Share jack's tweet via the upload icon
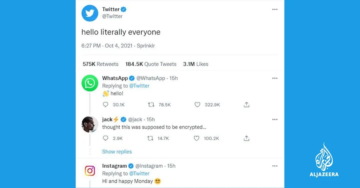Image resolution: width=360 pixels, height=188 pixels. (246, 138)
